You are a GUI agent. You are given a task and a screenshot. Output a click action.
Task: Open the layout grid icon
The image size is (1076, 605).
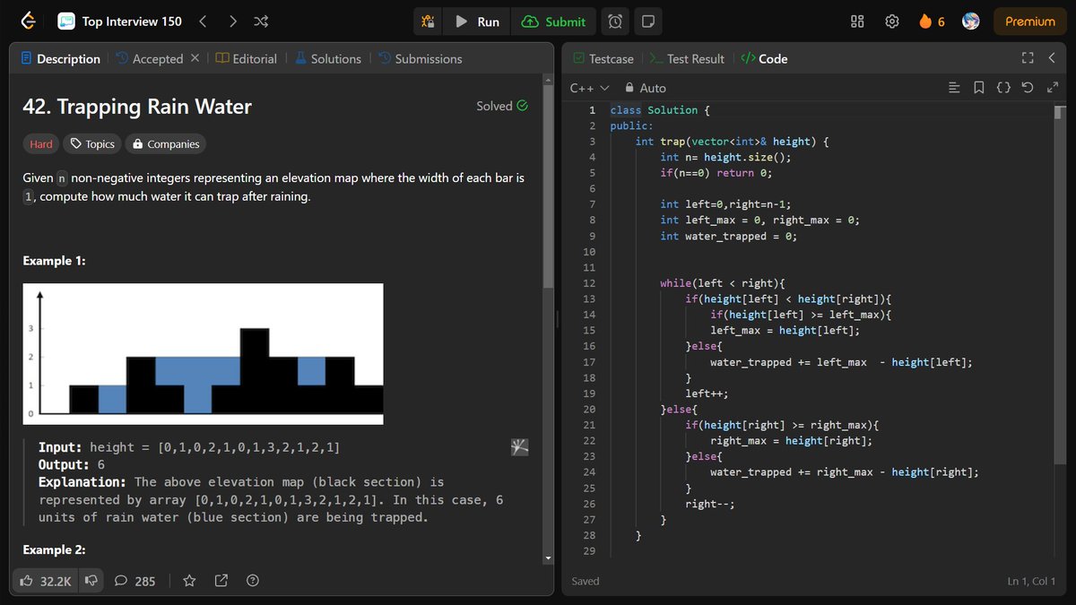point(857,22)
